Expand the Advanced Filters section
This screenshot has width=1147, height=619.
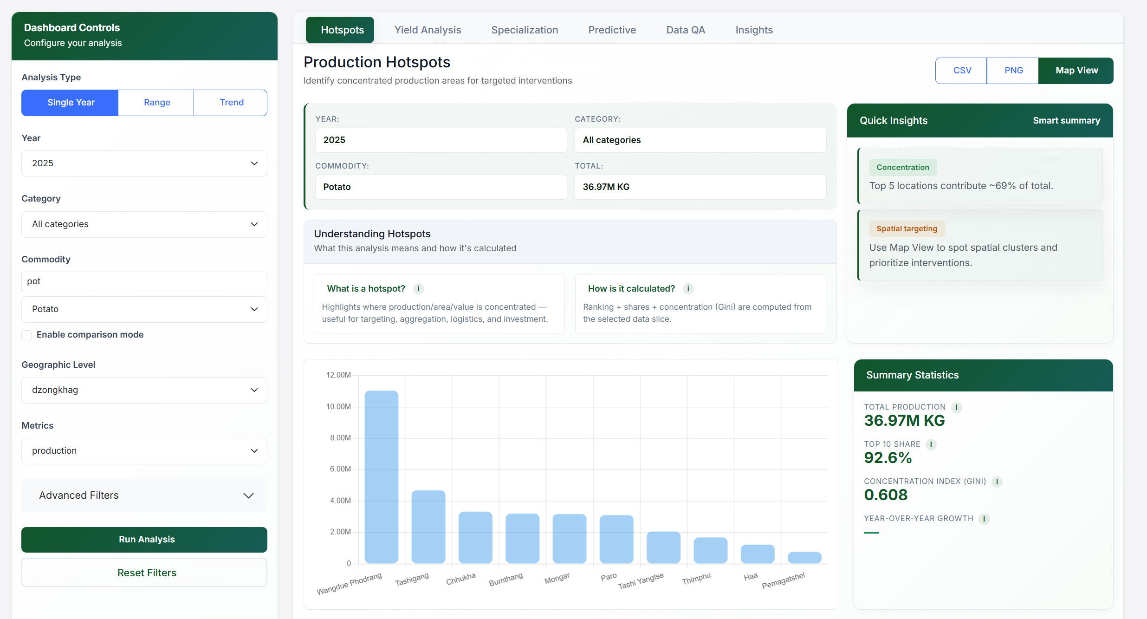[144, 495]
